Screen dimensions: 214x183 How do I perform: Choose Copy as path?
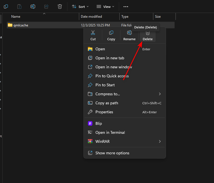click(107, 103)
